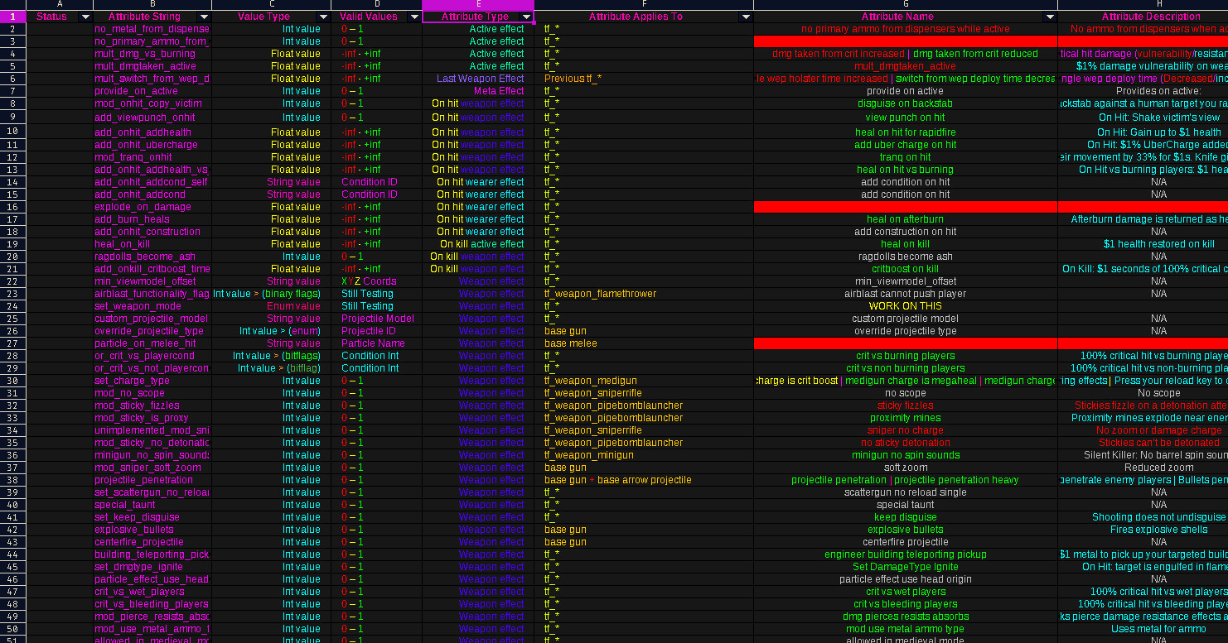Click the red empty Attribute Name cell in row 16
This screenshot has height=643, width=1228.
click(x=905, y=207)
